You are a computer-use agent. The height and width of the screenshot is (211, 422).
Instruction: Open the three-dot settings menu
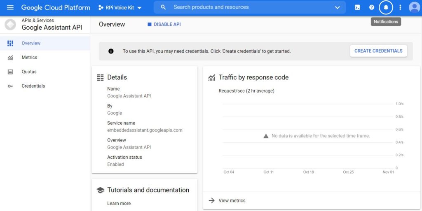point(400,7)
